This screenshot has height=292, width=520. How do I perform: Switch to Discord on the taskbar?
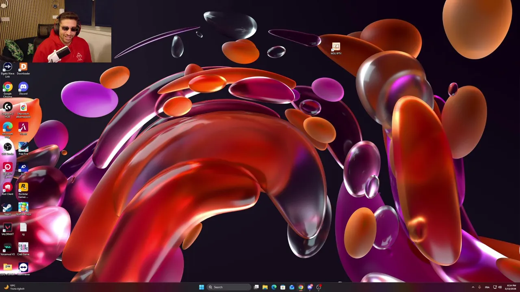coord(310,287)
